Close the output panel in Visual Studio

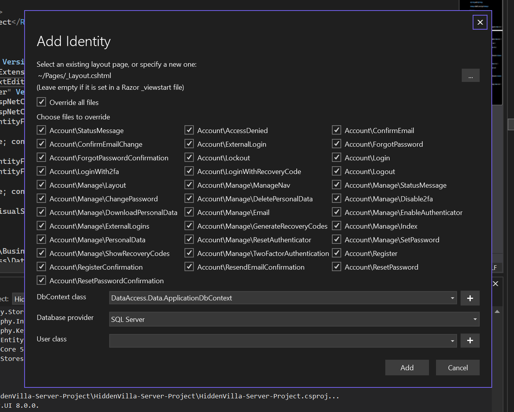496,284
